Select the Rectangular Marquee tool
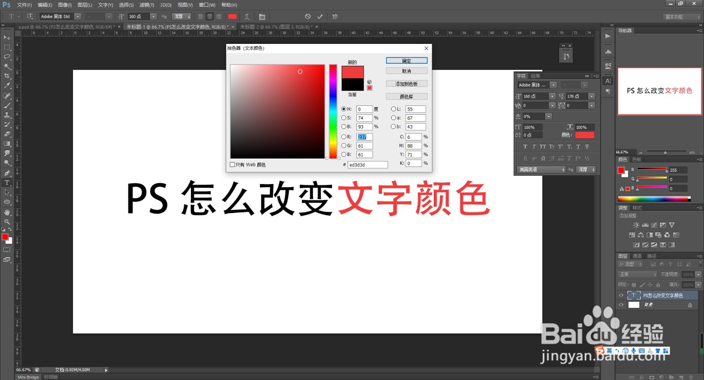The height and width of the screenshot is (380, 704). point(7,47)
